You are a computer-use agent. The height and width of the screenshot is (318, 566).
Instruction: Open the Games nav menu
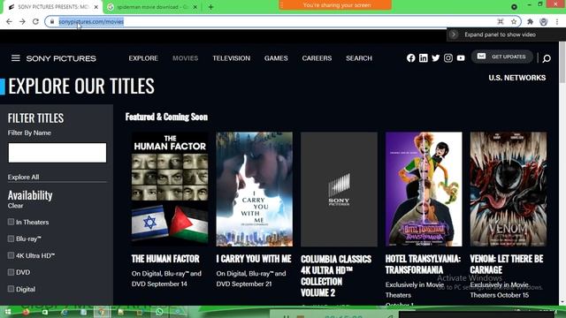click(x=276, y=58)
